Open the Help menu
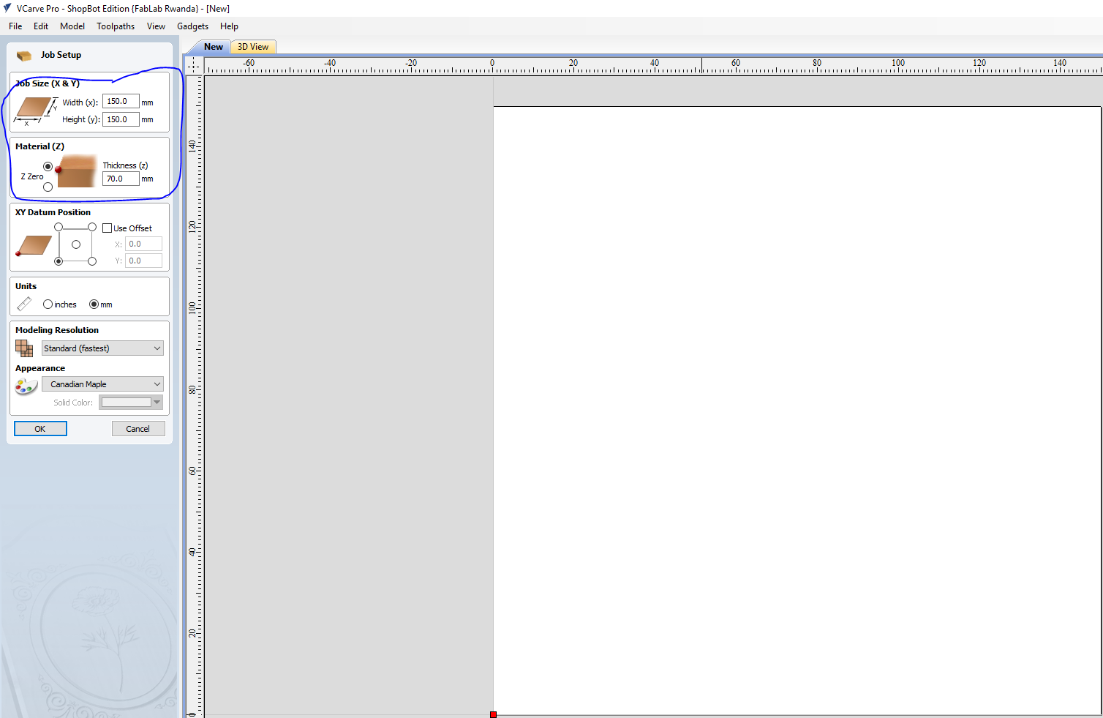The image size is (1103, 718). (x=229, y=26)
